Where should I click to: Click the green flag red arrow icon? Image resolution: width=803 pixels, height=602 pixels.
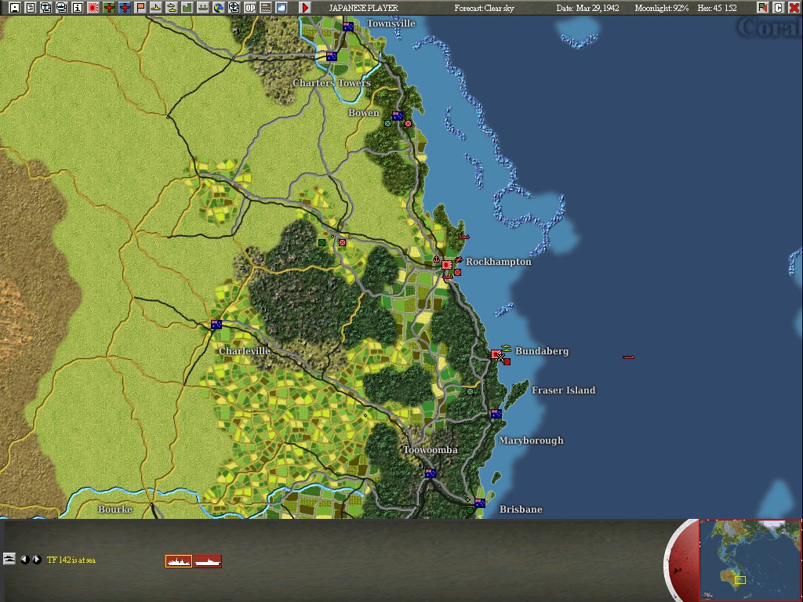coord(762,7)
